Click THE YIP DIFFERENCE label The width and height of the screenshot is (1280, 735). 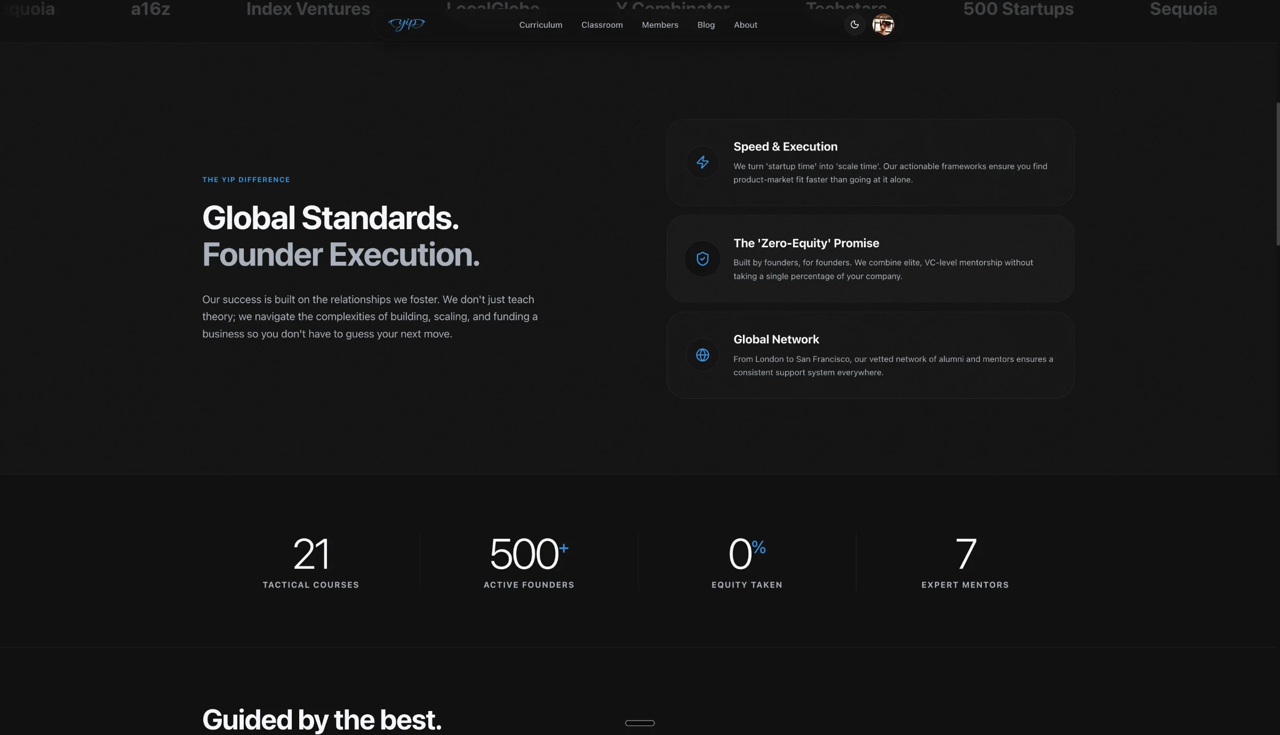point(246,180)
